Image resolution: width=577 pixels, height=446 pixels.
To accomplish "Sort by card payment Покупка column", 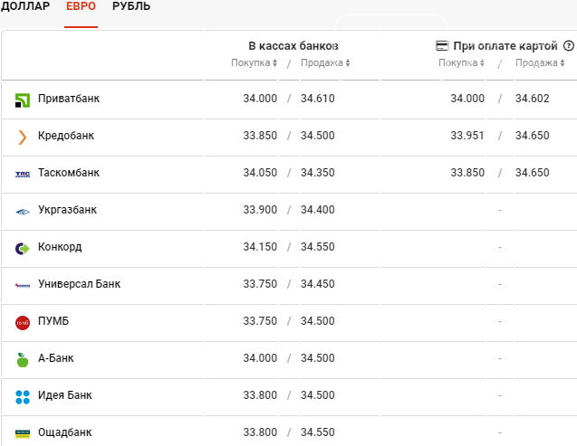I will pos(461,62).
